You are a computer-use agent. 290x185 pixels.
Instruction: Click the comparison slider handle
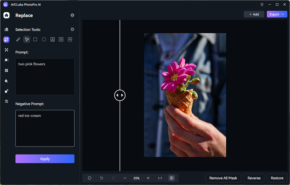pos(120,95)
